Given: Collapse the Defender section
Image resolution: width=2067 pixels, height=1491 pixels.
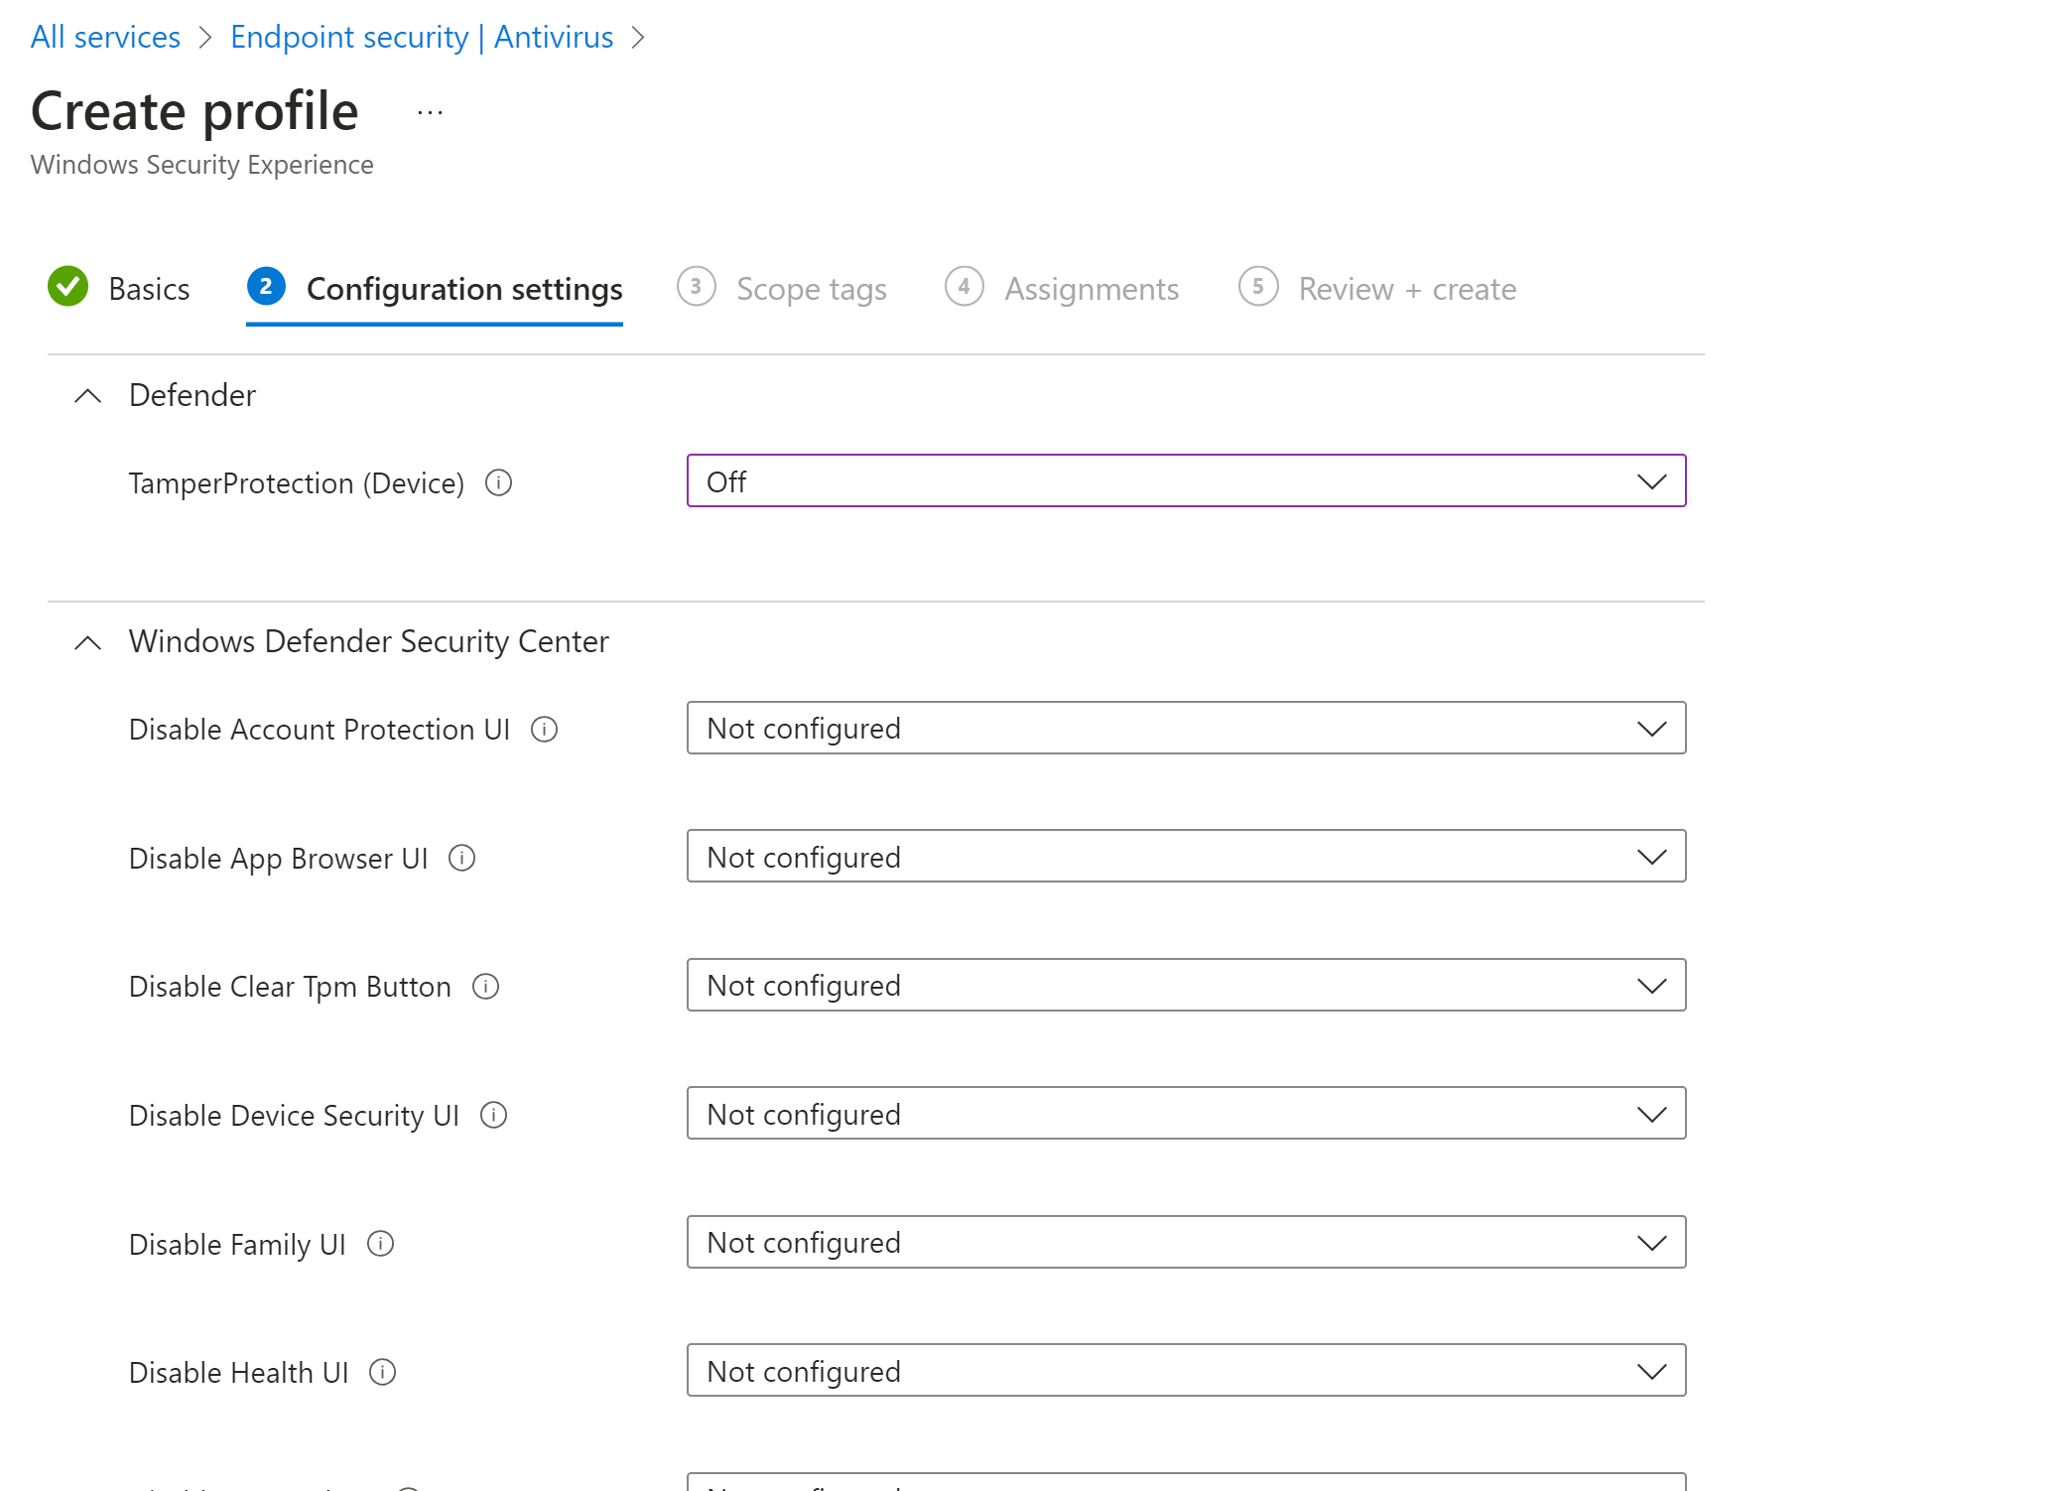Looking at the screenshot, I should pyautogui.click(x=87, y=395).
